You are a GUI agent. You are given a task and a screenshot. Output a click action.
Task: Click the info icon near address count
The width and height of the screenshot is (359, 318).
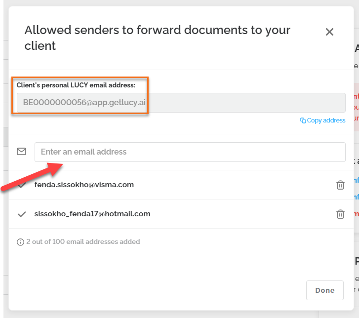(x=20, y=242)
